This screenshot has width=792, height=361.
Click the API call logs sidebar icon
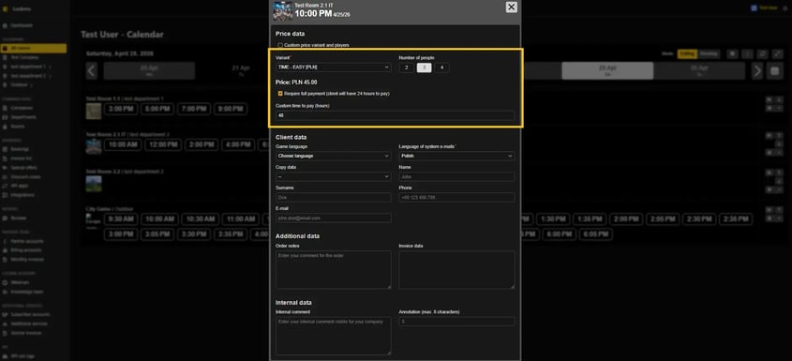(x=5, y=356)
